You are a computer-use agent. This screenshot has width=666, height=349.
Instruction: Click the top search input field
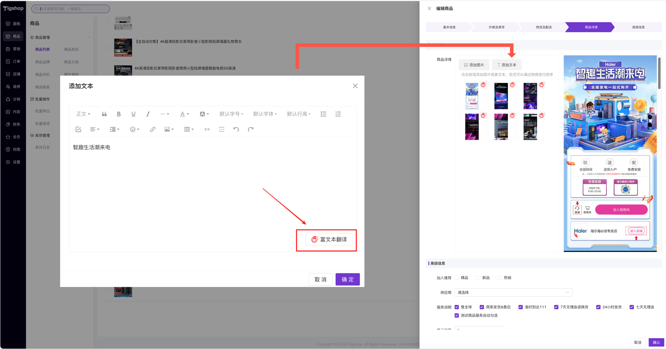tap(71, 9)
